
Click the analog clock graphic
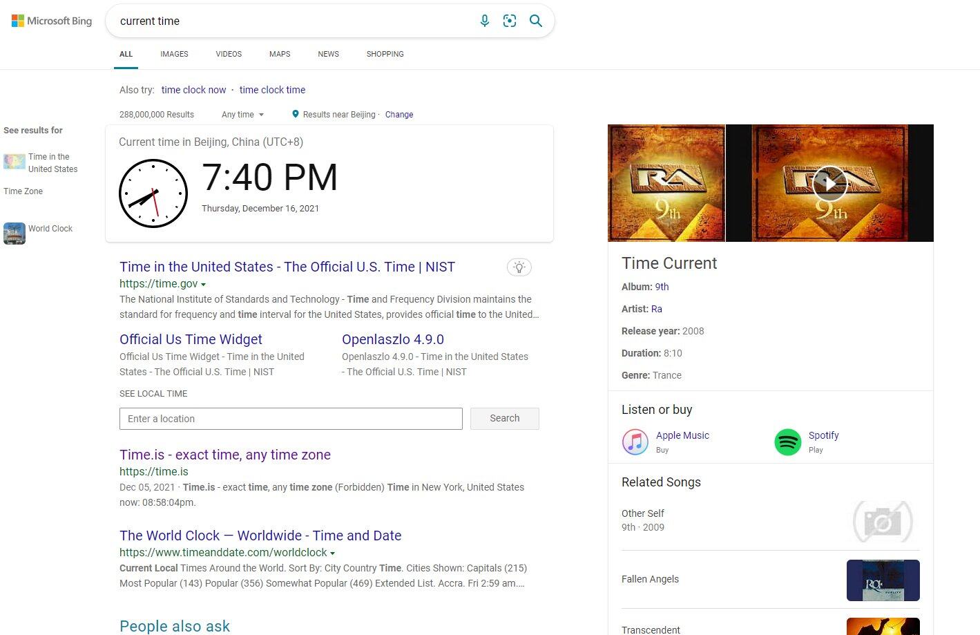coord(153,193)
